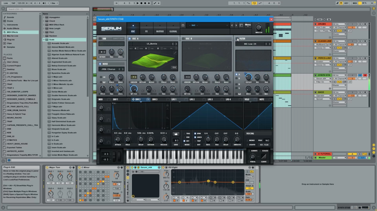Open the Serum Menu dropdown
Image resolution: width=377 pixels, height=211 pixels.
(x=248, y=25)
